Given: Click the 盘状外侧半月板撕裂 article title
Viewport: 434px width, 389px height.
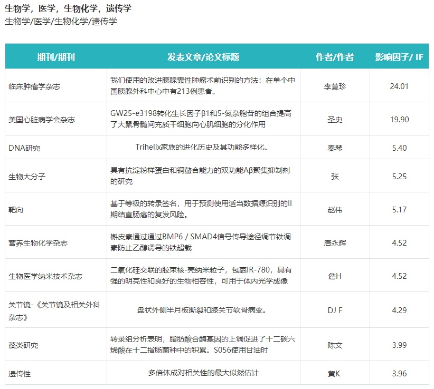Looking at the screenshot, I should pyautogui.click(x=203, y=310).
